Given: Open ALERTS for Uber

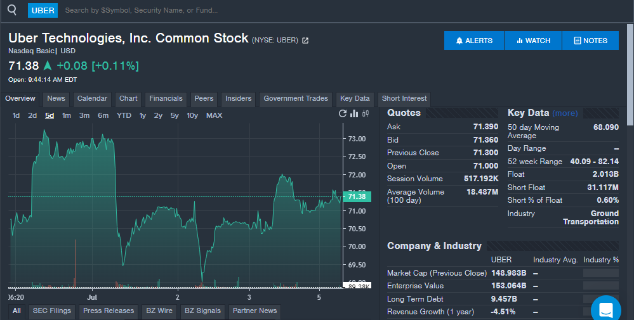Looking at the screenshot, I should pyautogui.click(x=474, y=41).
